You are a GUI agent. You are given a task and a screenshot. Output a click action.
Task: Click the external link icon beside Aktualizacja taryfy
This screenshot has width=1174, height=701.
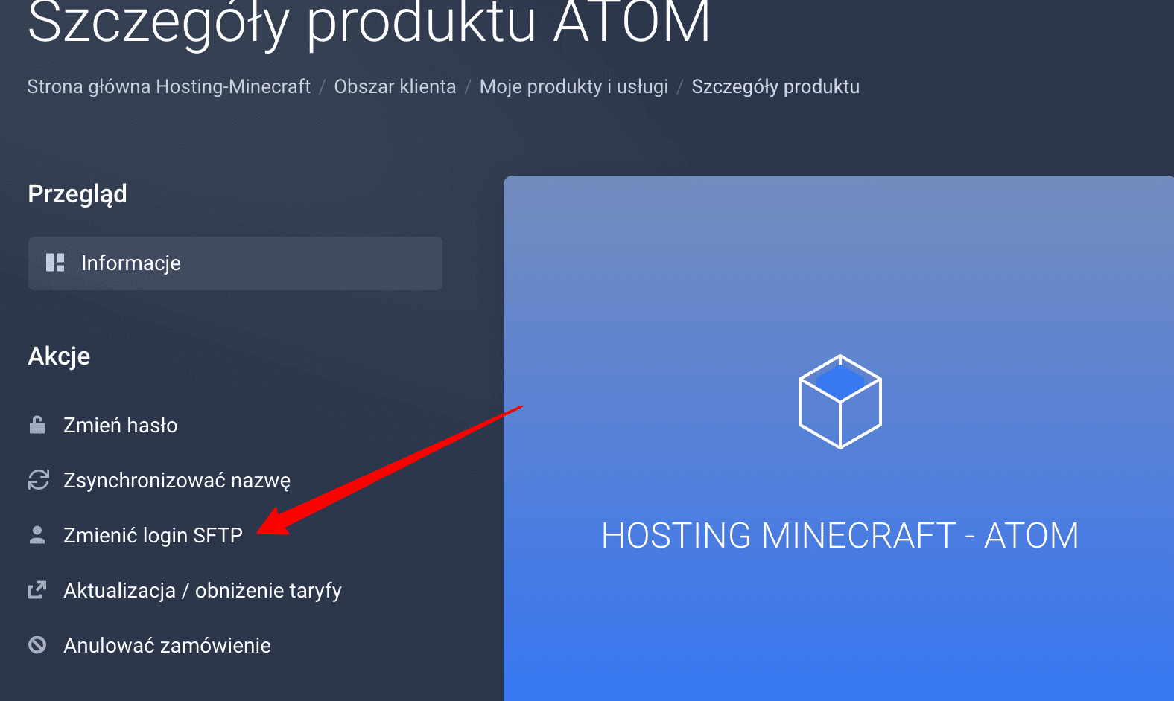(x=37, y=590)
